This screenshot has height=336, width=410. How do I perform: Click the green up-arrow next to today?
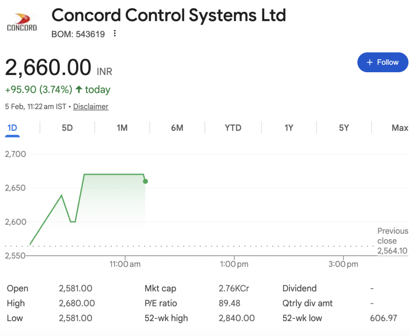coord(79,89)
